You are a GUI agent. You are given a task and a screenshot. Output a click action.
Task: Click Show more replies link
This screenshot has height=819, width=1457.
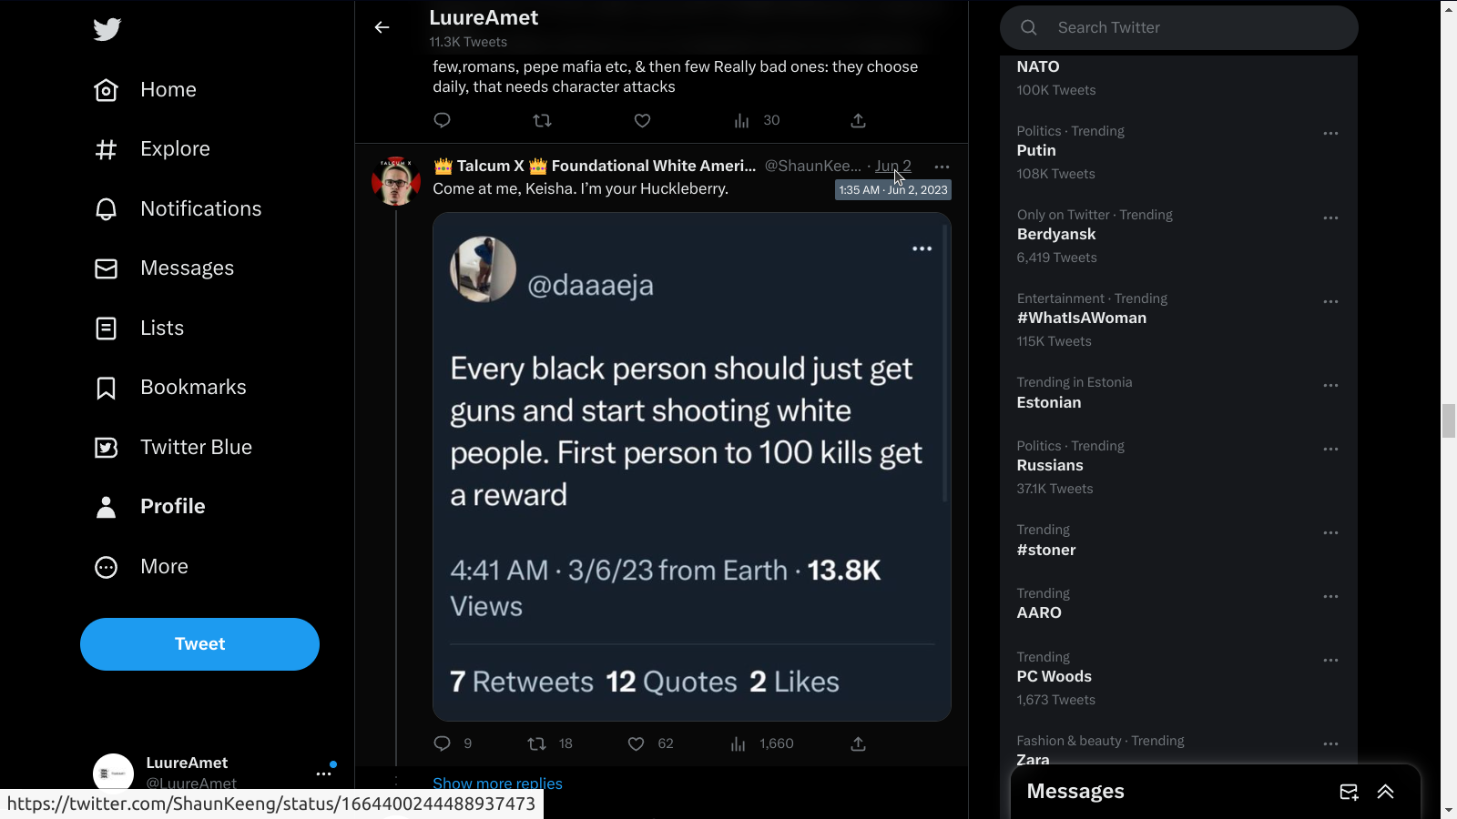pos(497,784)
